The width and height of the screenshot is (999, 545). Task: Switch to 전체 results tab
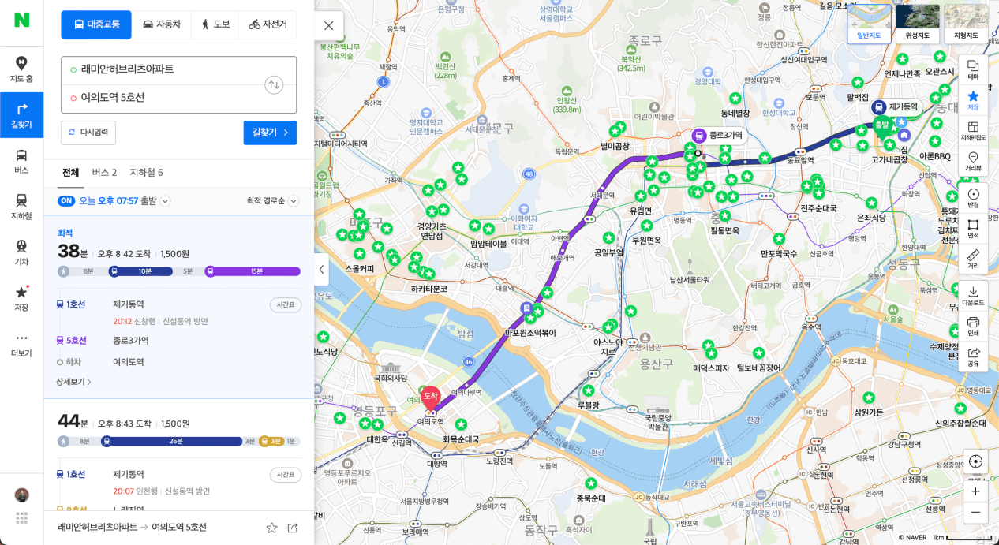coord(70,173)
